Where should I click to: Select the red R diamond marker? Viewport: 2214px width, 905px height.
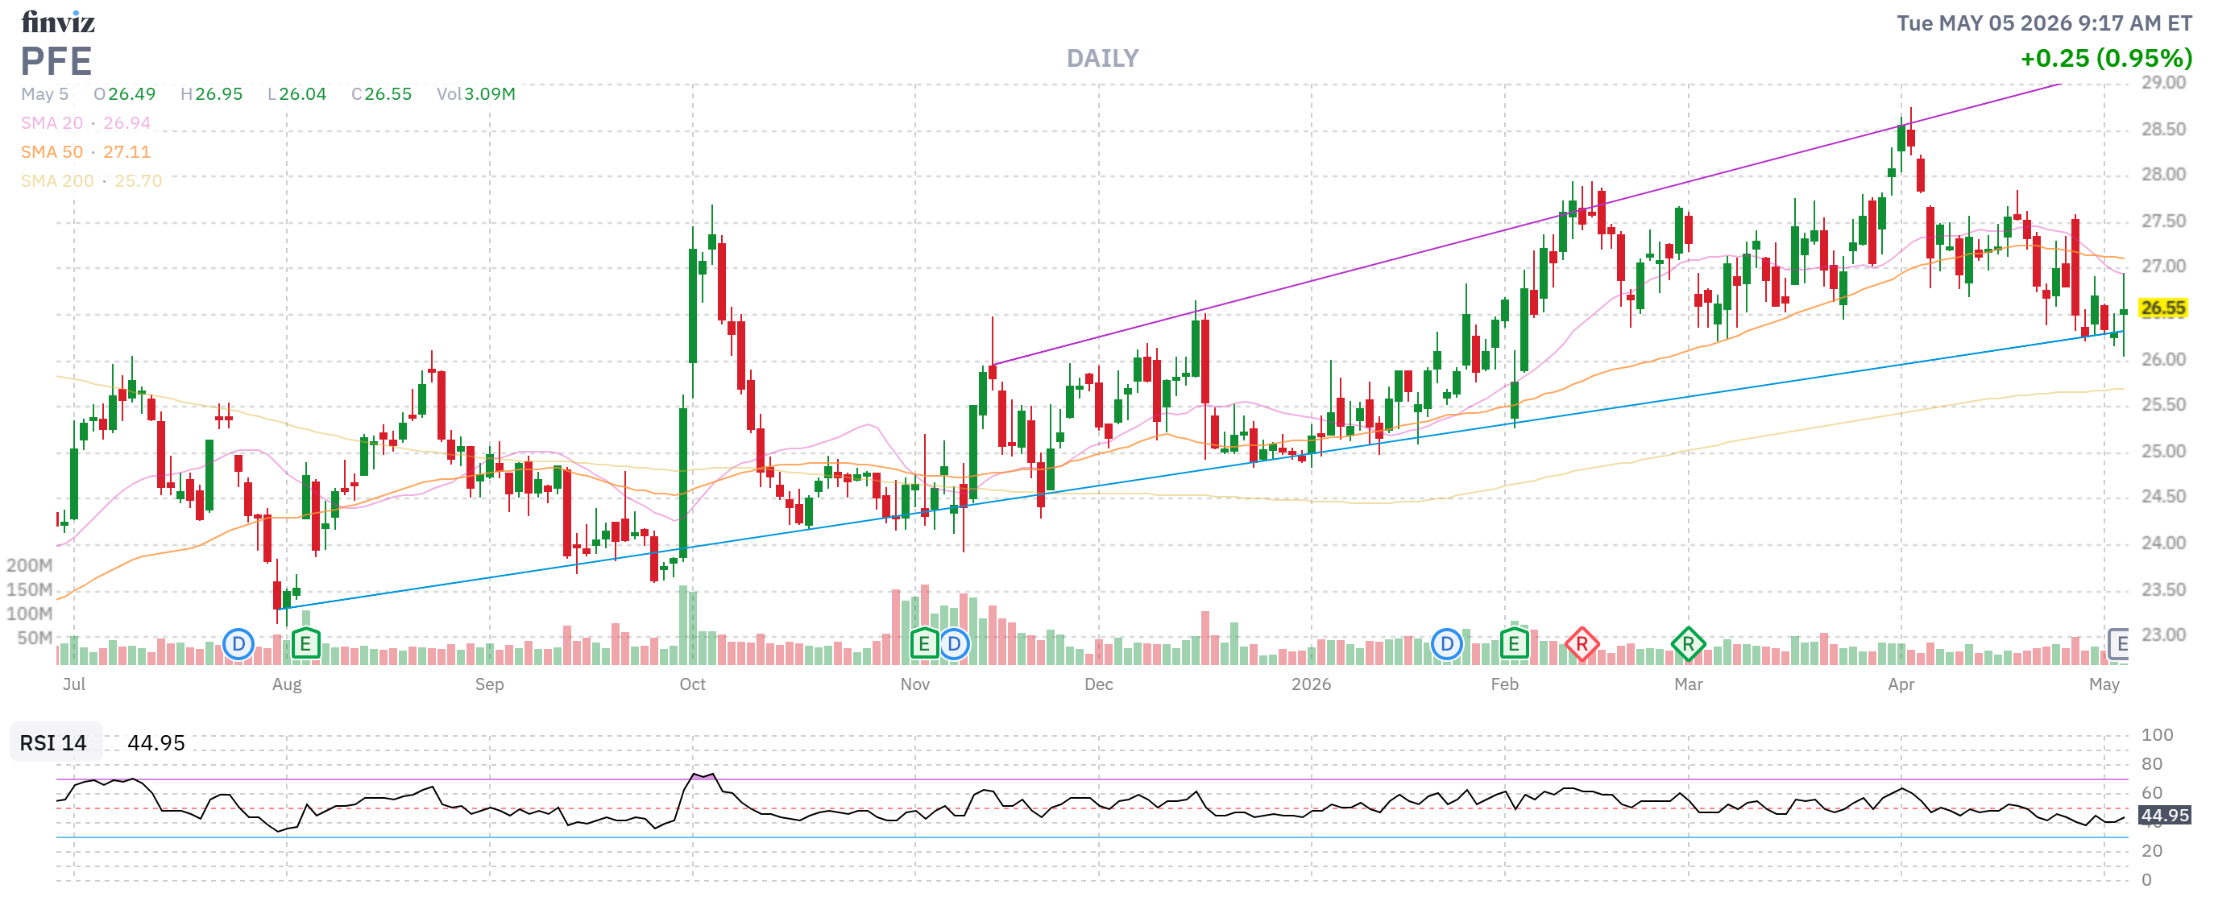pos(1582,644)
